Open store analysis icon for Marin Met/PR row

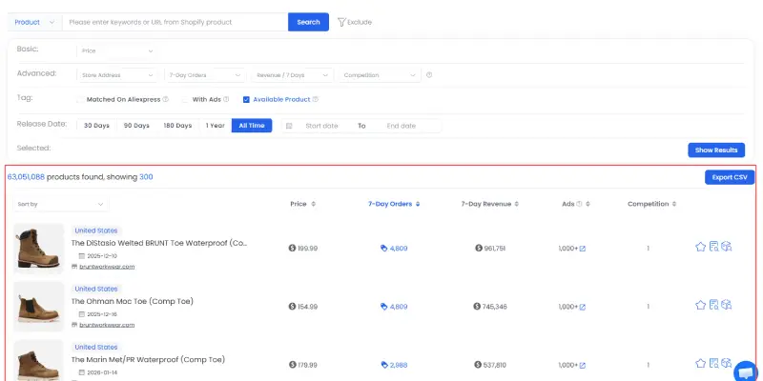click(713, 364)
